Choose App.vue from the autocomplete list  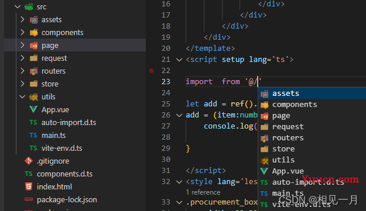[312, 171]
